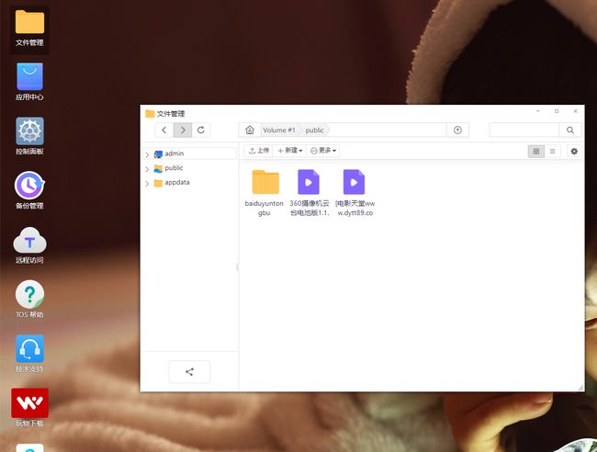597x452 pixels.
Task: Click the 上传 upload button
Action: click(x=258, y=151)
